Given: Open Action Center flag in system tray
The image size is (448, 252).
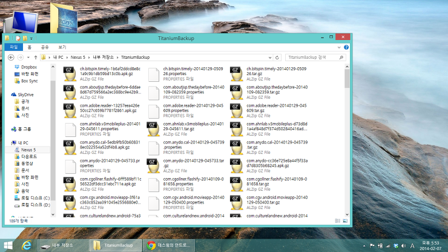Looking at the screenshot, I should point(372,246).
